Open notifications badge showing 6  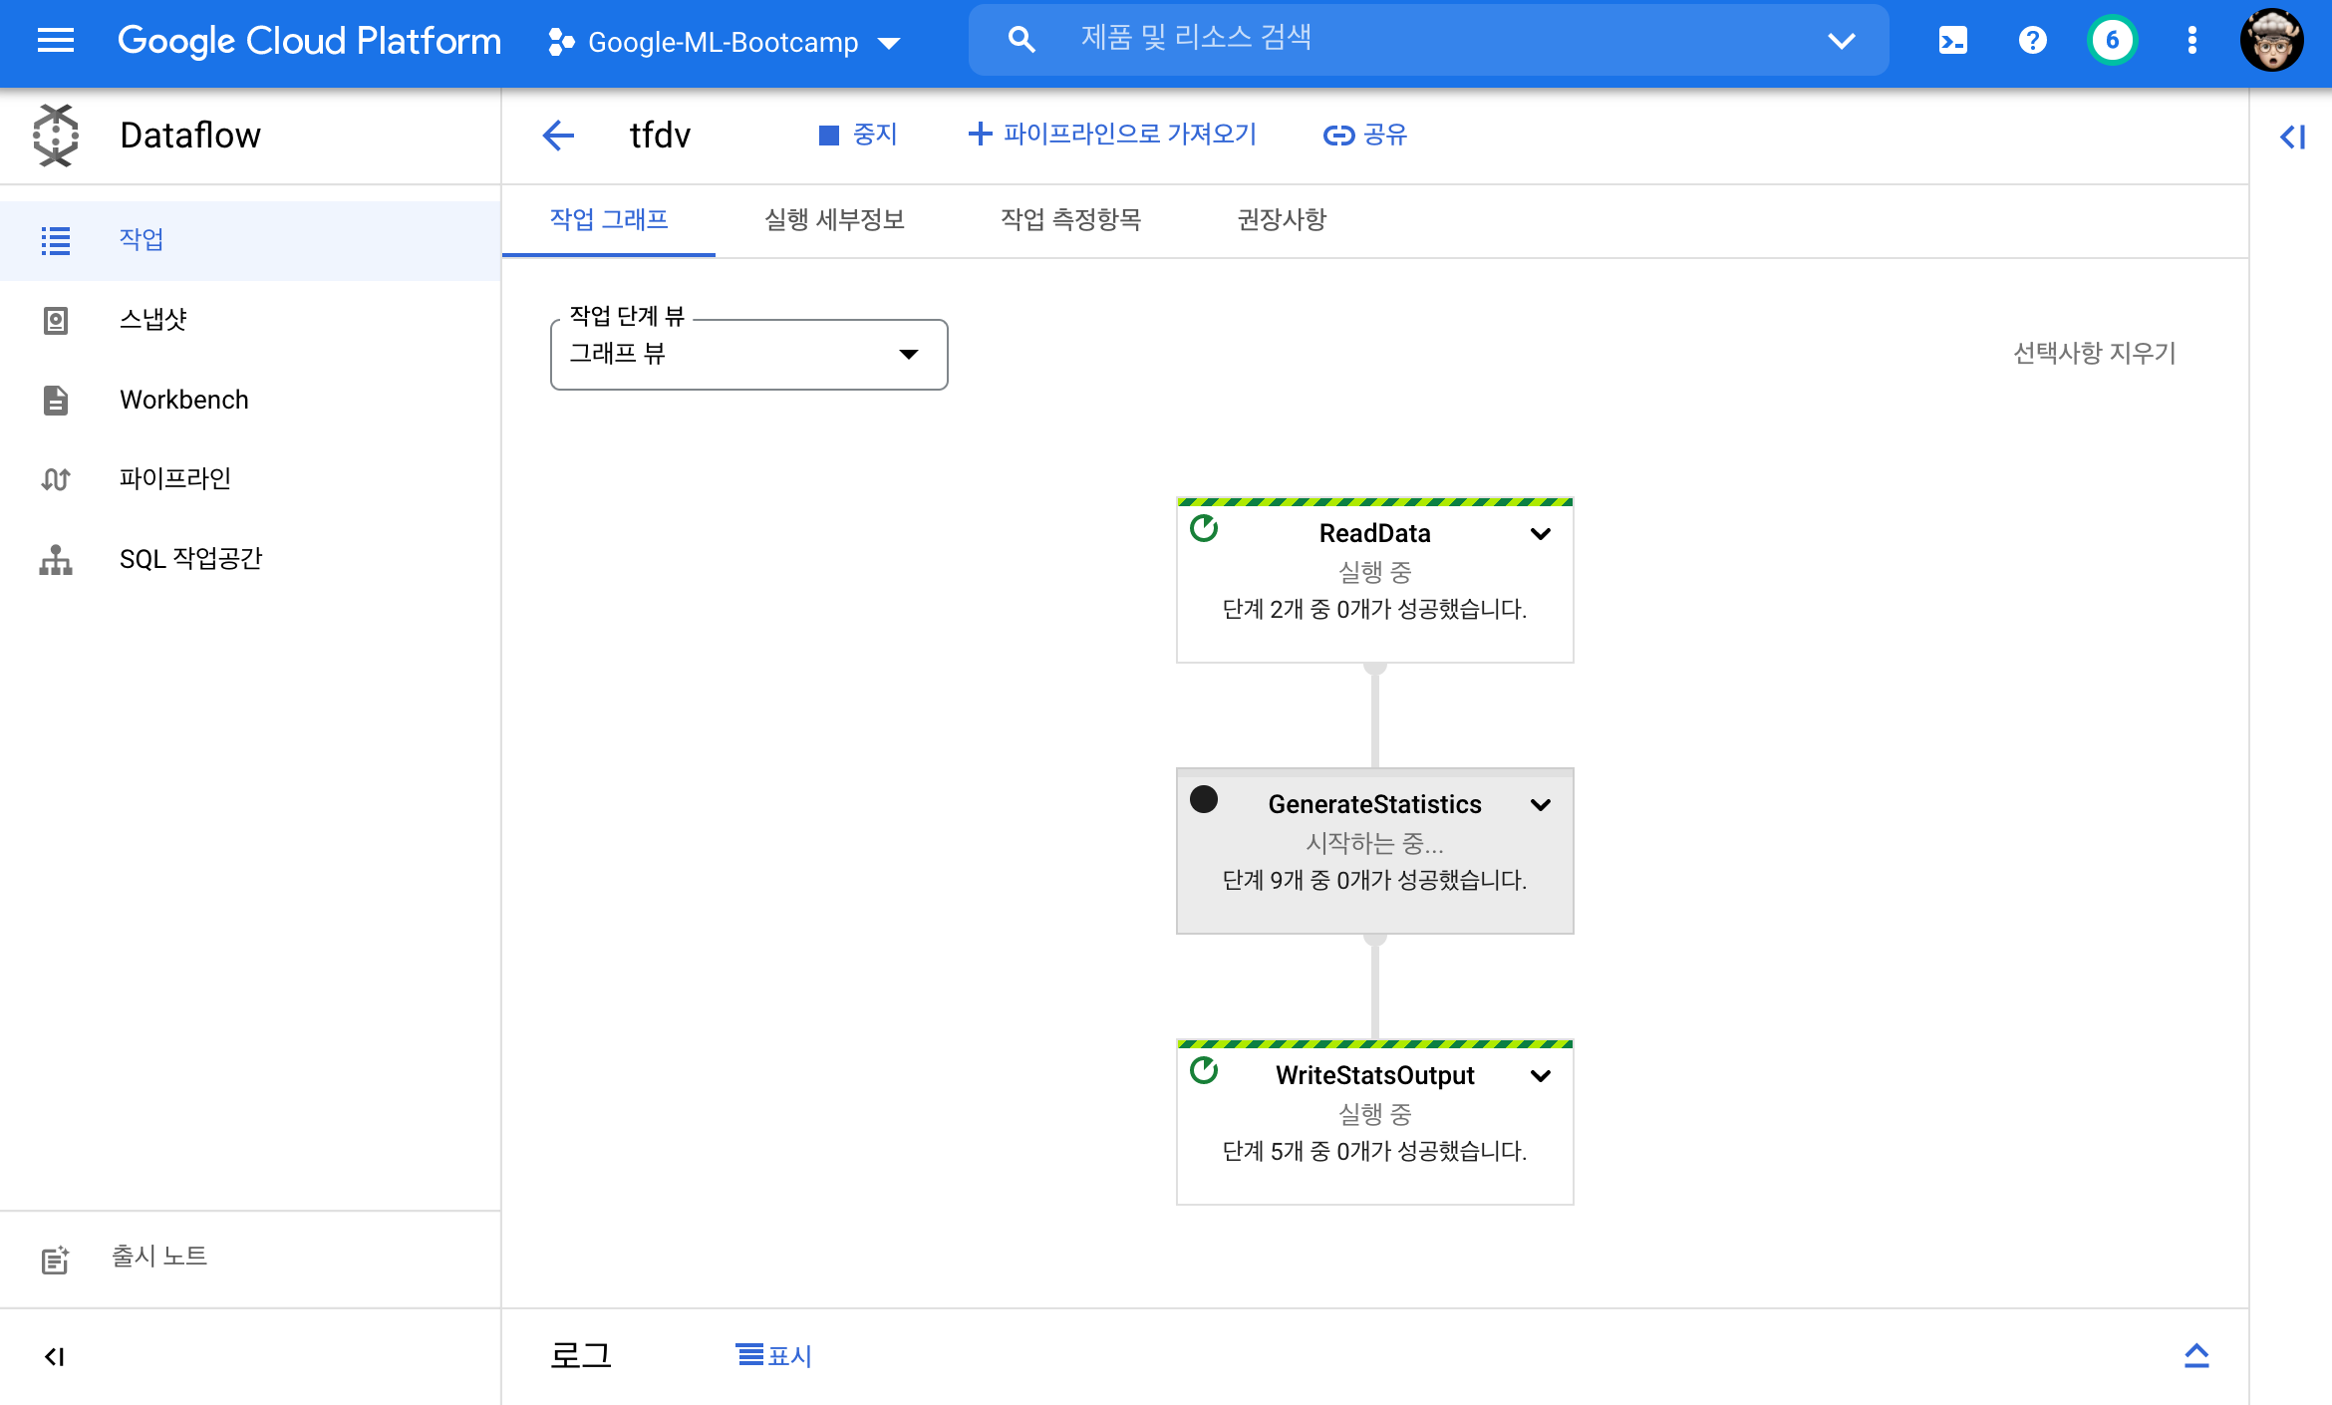[2112, 41]
